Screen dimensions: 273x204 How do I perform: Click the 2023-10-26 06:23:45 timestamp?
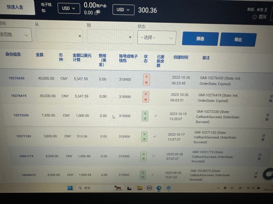[x=181, y=80]
